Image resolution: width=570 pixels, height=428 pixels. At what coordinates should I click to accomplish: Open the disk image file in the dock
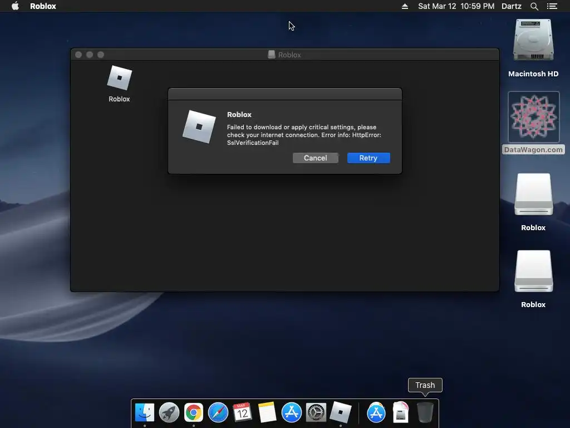(x=401, y=412)
